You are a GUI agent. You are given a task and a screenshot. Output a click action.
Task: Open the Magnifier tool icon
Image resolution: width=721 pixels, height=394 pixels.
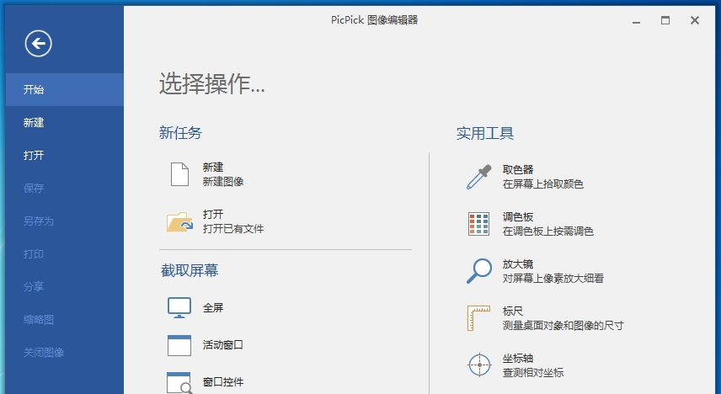(478, 271)
